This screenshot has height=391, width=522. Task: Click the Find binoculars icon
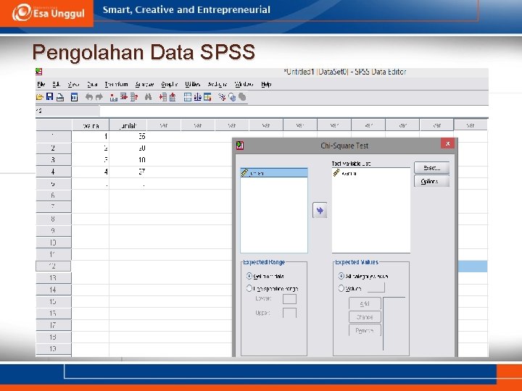pos(148,97)
